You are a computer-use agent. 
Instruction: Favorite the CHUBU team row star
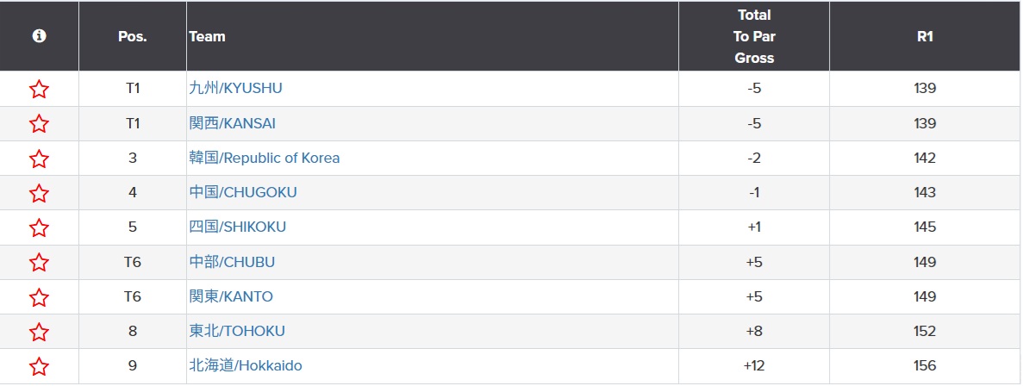point(39,262)
